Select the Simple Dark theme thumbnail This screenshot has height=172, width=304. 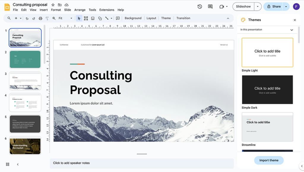point(267,90)
